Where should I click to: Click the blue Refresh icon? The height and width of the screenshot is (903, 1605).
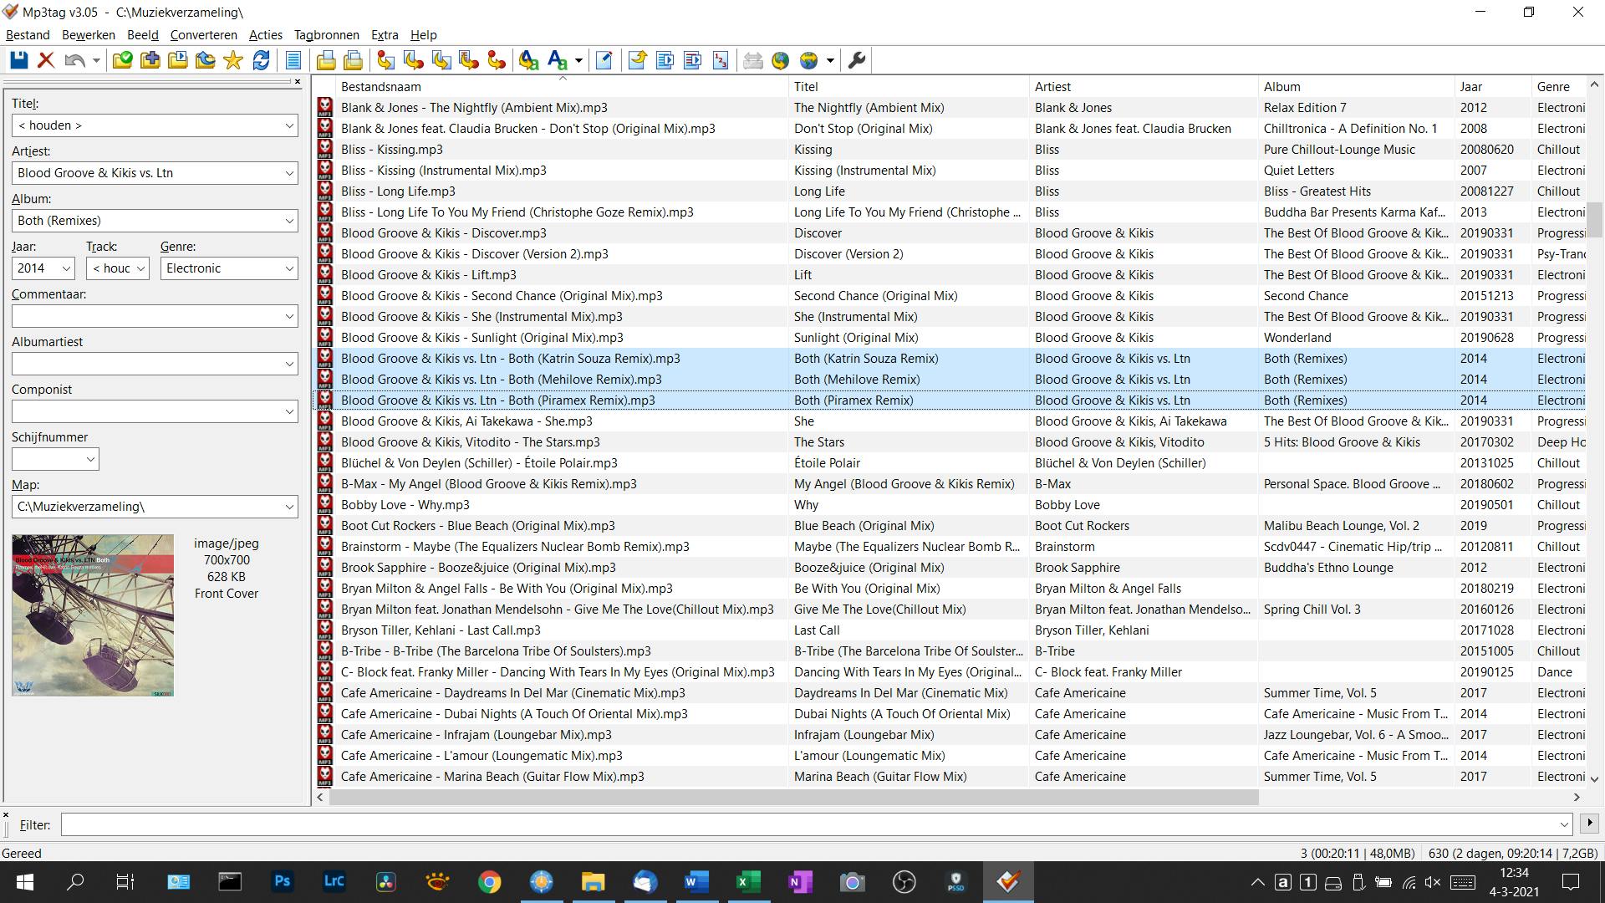261,60
